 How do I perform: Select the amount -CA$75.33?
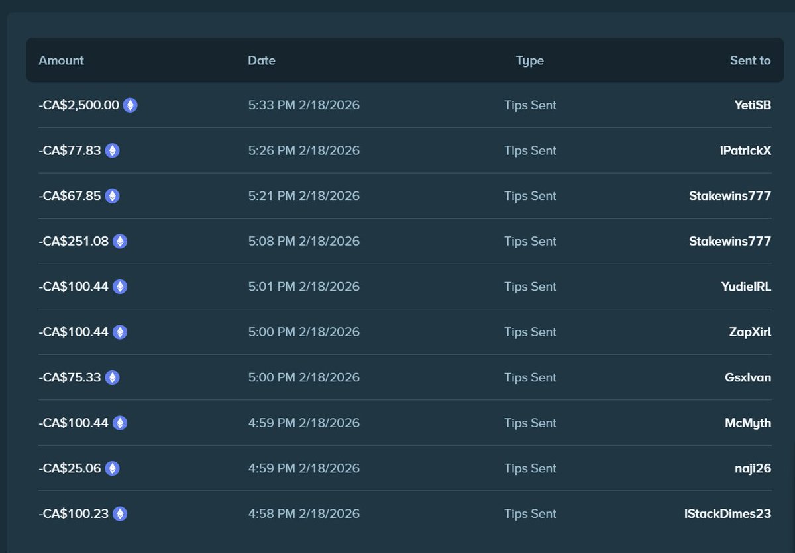[x=70, y=377]
